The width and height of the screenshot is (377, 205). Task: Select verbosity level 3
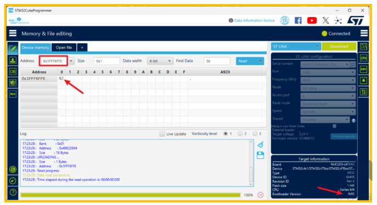[x=255, y=133]
